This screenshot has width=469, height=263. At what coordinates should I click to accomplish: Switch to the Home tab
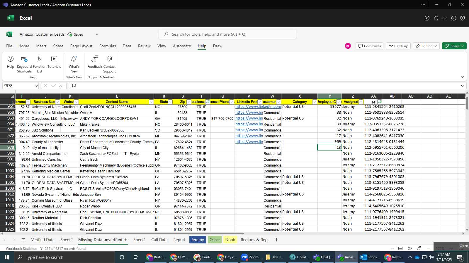24,46
